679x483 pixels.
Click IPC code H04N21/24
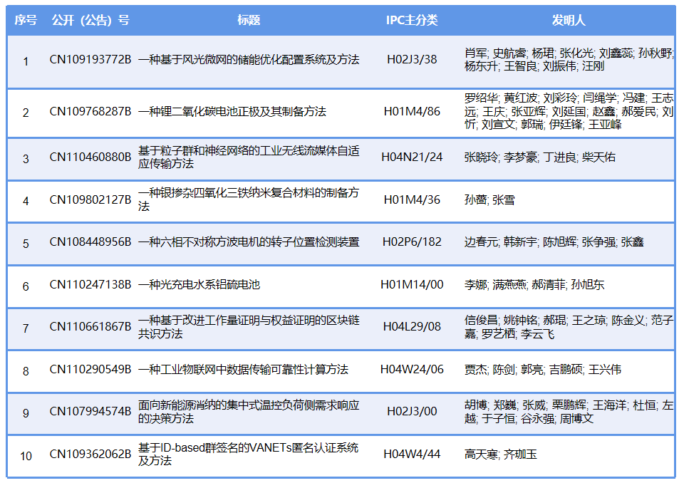(x=412, y=157)
